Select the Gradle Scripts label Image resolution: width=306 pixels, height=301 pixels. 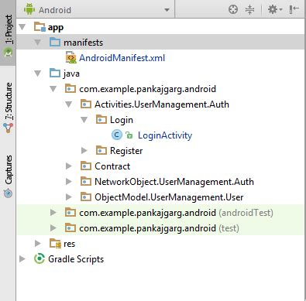76,259
